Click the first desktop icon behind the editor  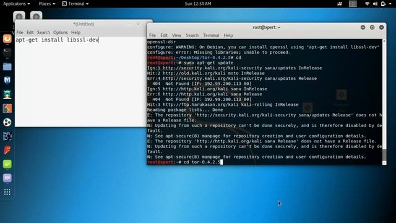(19, 16)
